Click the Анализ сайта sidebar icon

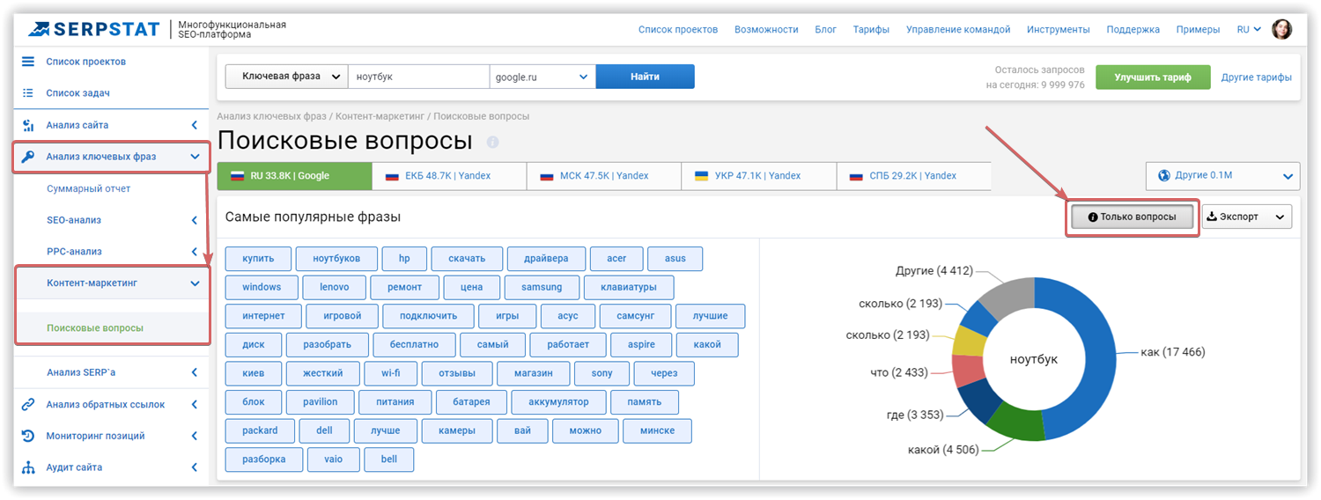tap(28, 125)
